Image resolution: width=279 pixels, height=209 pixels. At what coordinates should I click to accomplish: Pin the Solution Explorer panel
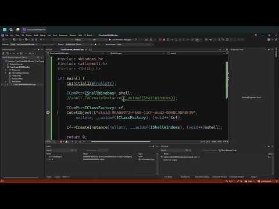point(39,49)
